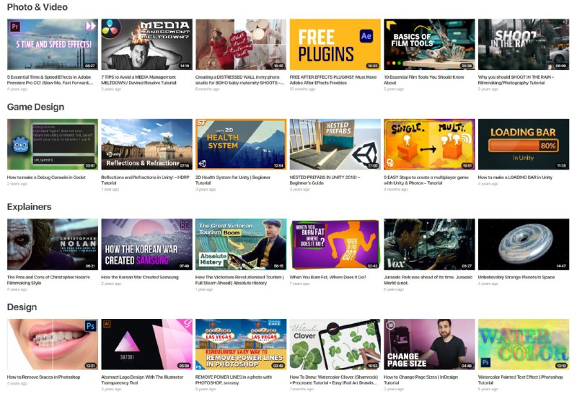Play the Basics of Film Tools video
Screen dimensions: 577x404
coord(428,43)
